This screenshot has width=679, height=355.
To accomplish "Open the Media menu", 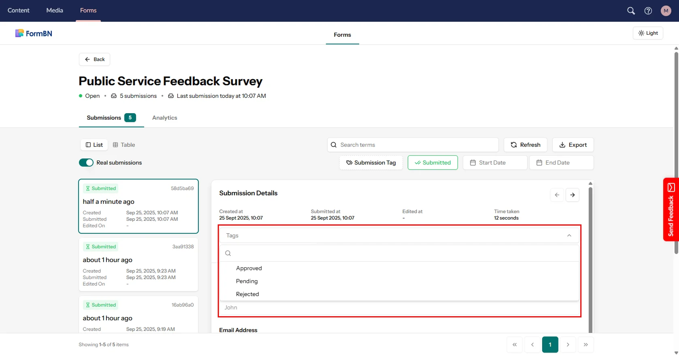I will click(x=55, y=11).
